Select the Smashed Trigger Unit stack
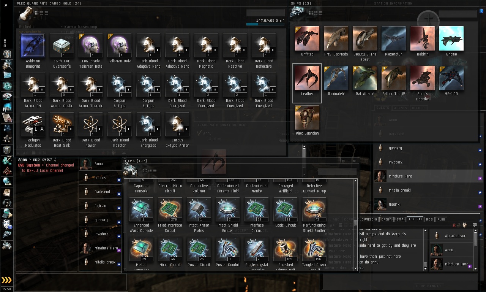The image size is (486, 292). point(286,249)
